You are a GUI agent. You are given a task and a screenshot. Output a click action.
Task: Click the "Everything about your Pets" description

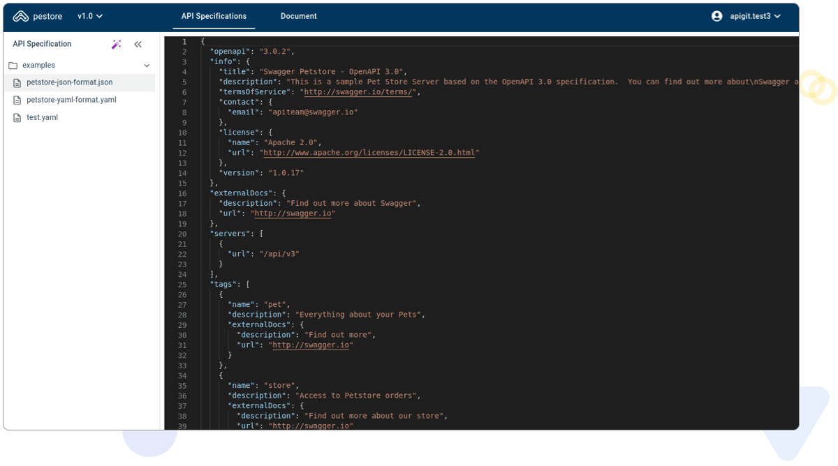[x=358, y=315]
